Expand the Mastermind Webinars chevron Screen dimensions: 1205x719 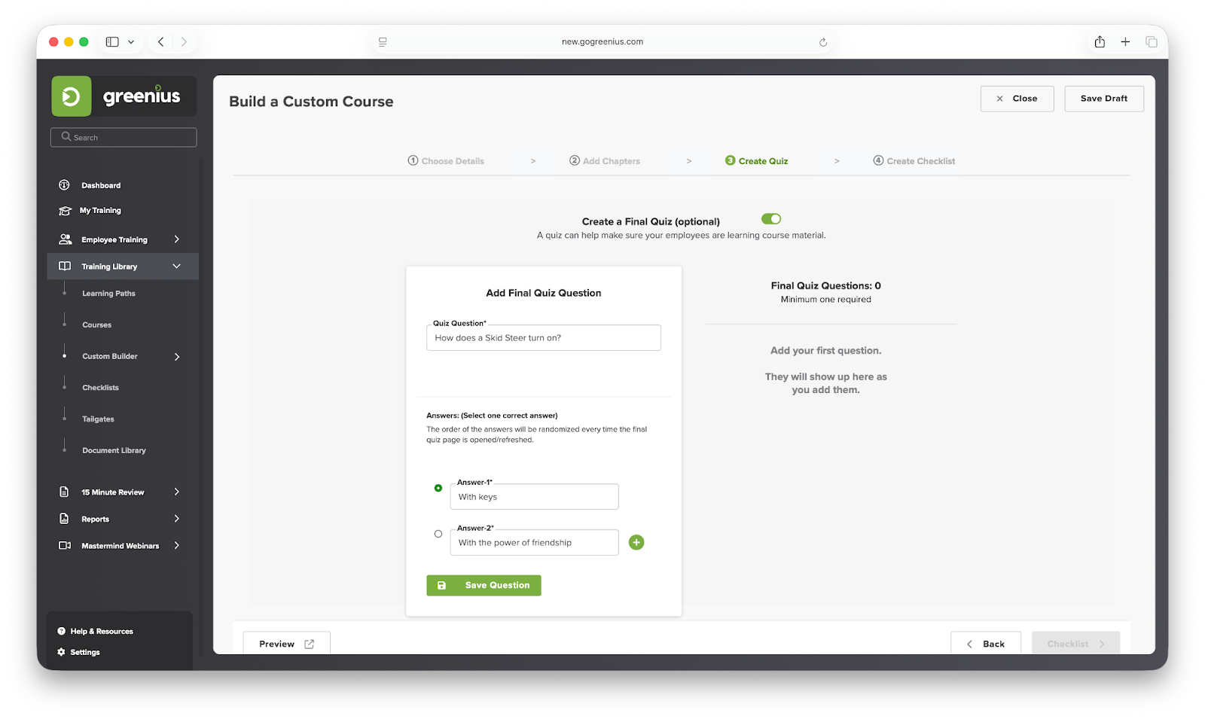click(177, 546)
